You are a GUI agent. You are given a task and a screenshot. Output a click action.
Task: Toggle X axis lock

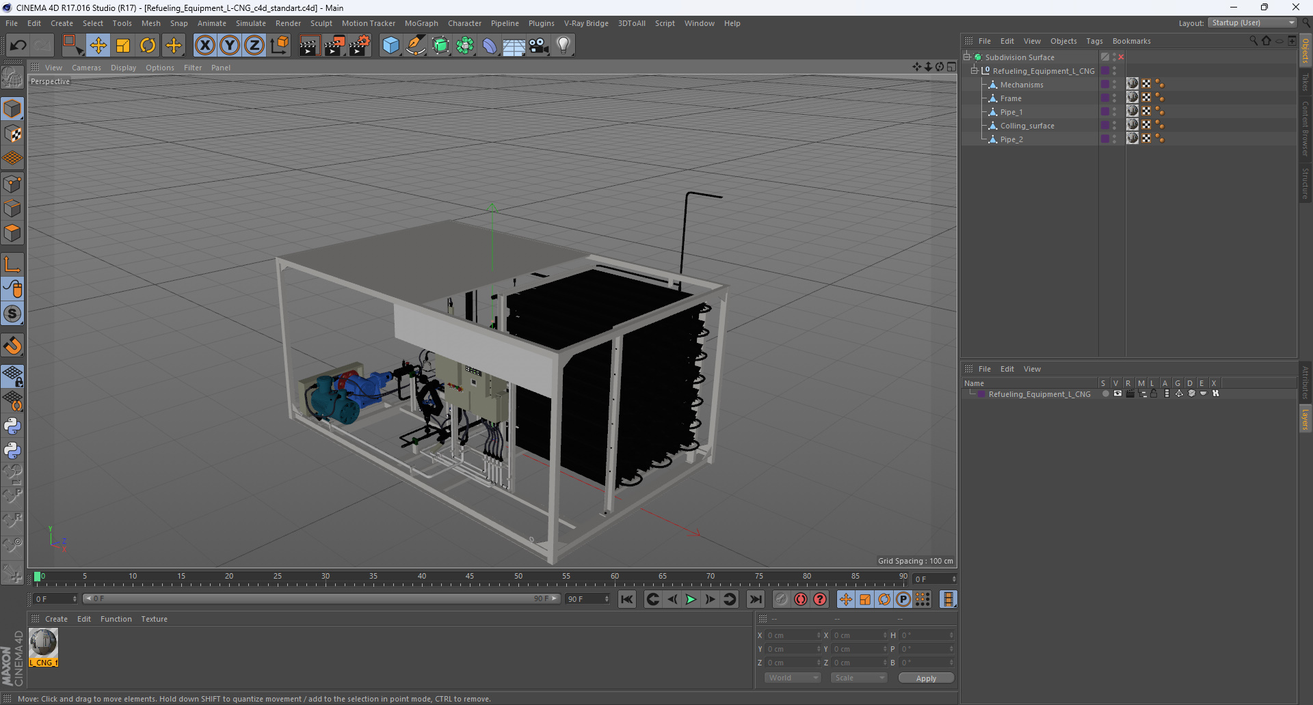(x=204, y=46)
